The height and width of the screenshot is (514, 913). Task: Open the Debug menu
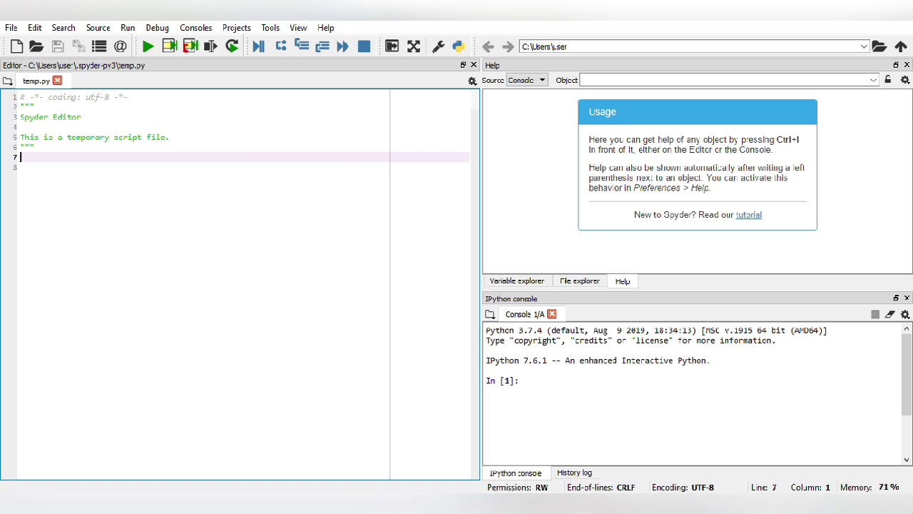coord(158,28)
